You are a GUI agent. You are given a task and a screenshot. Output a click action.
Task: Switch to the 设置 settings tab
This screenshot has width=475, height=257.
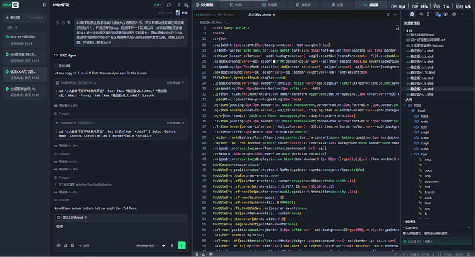coord(337,5)
